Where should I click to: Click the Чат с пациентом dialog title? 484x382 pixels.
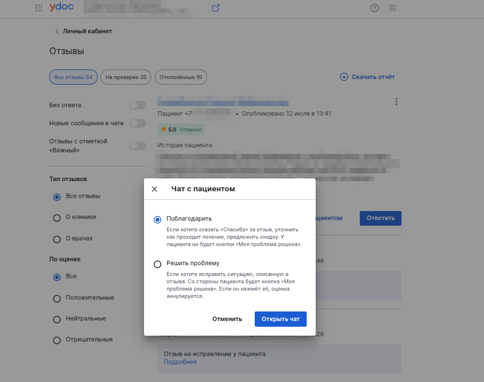pos(203,189)
